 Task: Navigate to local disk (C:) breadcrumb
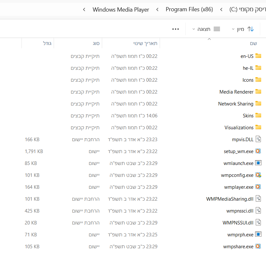click(248, 10)
